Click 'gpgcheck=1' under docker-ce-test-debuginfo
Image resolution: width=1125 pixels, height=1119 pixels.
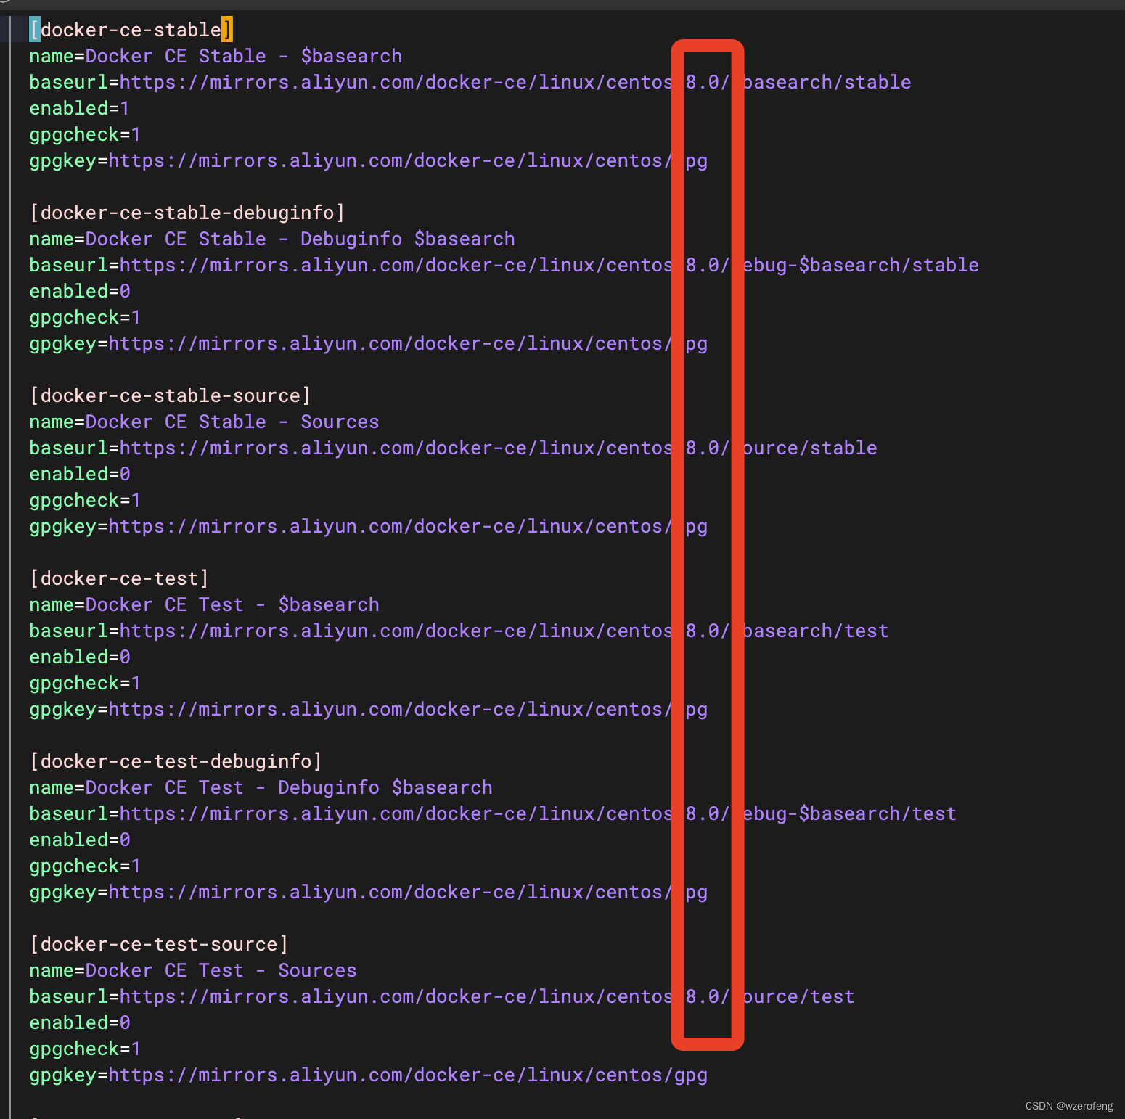point(85,866)
